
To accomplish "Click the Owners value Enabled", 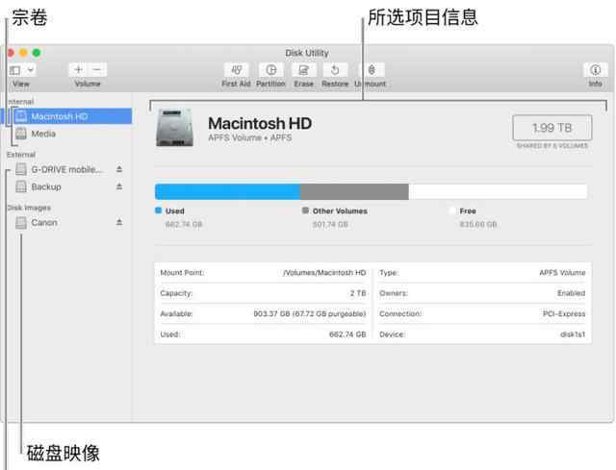I will [x=571, y=293].
